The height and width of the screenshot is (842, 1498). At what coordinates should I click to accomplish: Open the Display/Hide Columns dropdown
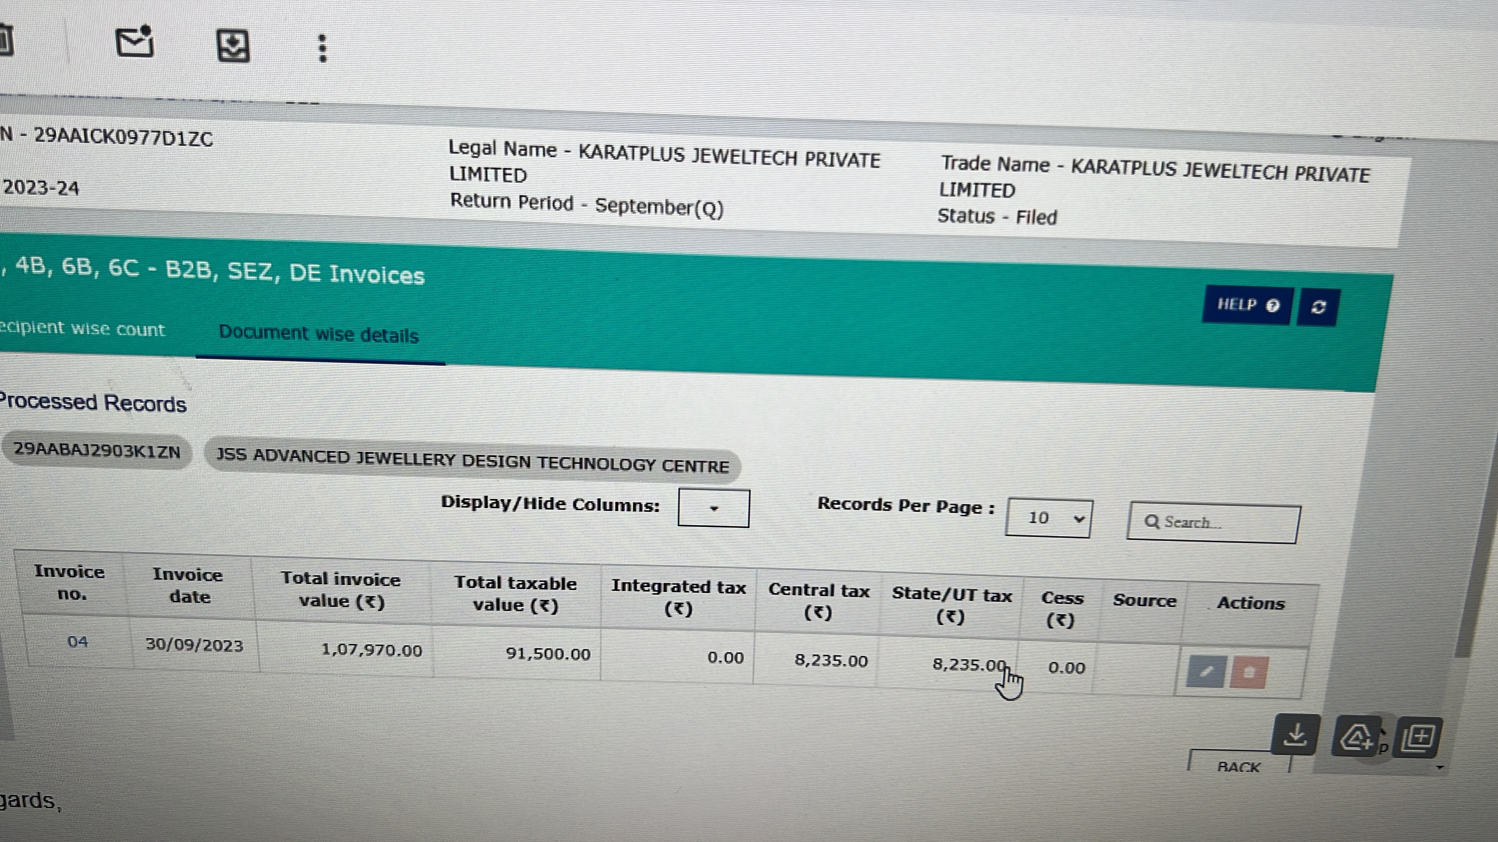714,508
